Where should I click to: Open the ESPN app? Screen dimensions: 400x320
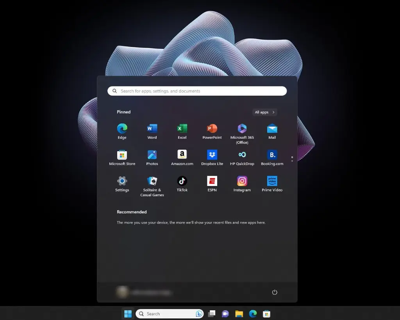click(x=212, y=181)
